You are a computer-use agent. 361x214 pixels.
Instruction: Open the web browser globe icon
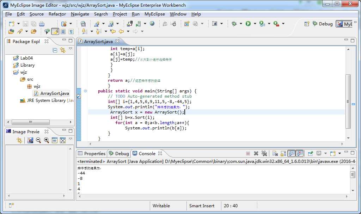click(x=152, y=24)
